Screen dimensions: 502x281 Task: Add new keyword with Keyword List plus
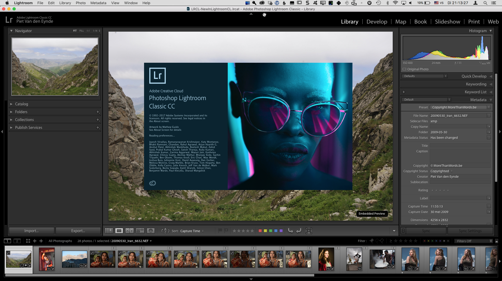click(404, 92)
